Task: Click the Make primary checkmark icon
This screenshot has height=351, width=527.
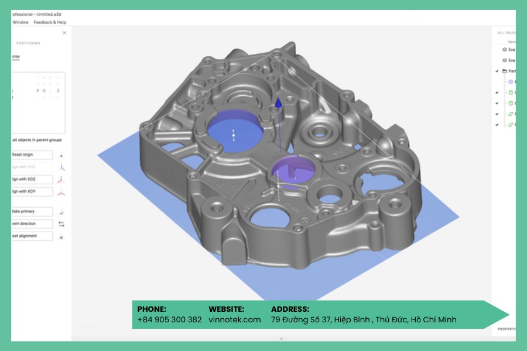Action: tap(61, 212)
